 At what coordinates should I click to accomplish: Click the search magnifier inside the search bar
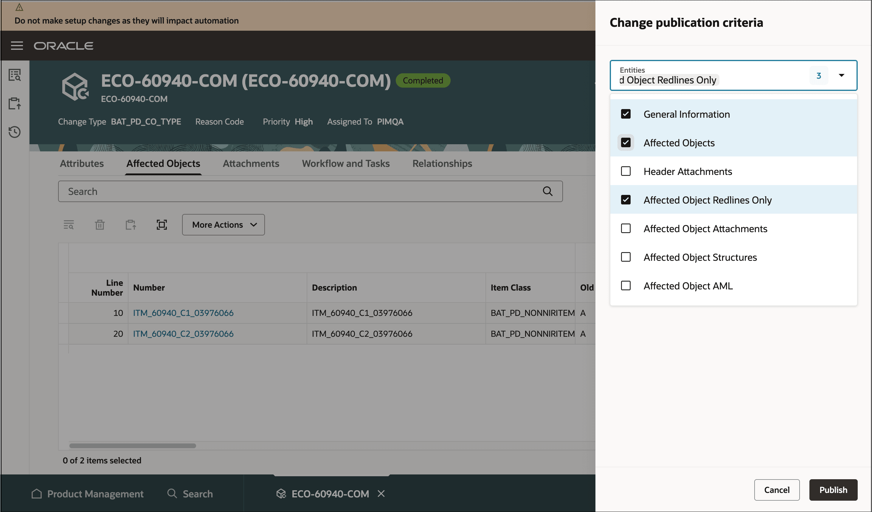pos(548,191)
